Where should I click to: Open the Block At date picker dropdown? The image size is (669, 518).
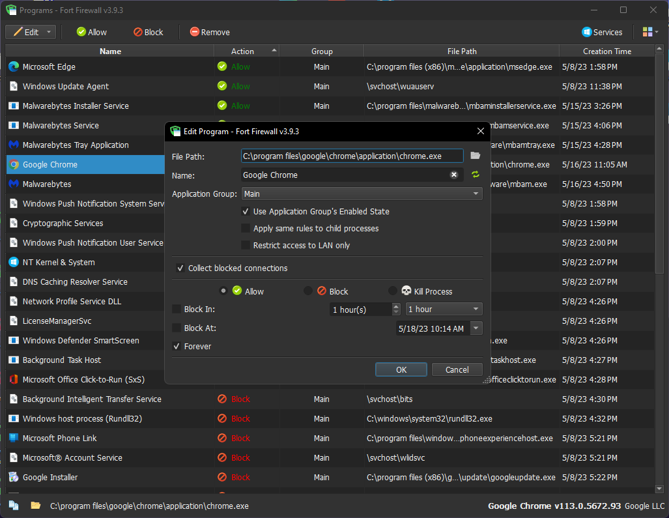click(476, 328)
